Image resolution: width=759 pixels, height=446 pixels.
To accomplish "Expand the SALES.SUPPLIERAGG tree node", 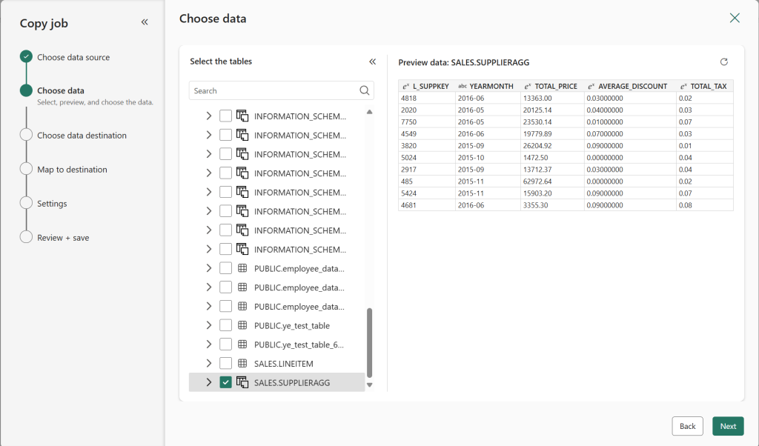I will click(209, 382).
